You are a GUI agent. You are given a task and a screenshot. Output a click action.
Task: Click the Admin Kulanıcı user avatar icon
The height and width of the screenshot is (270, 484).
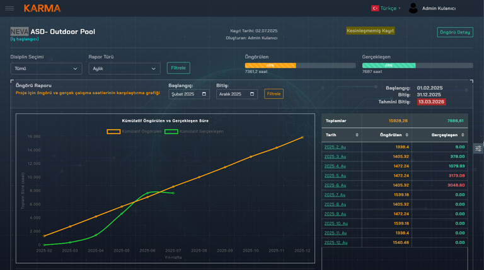[413, 8]
